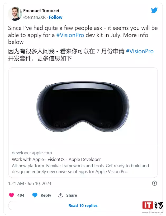Open the #VisionPro hashtag in Chinese translation
166x216 pixels.
pyautogui.click(x=140, y=51)
